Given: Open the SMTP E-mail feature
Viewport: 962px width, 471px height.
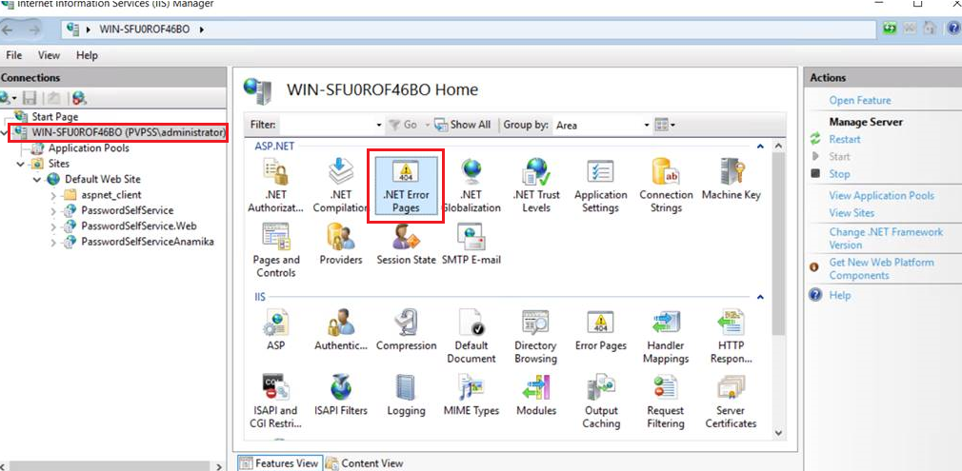Looking at the screenshot, I should [471, 244].
